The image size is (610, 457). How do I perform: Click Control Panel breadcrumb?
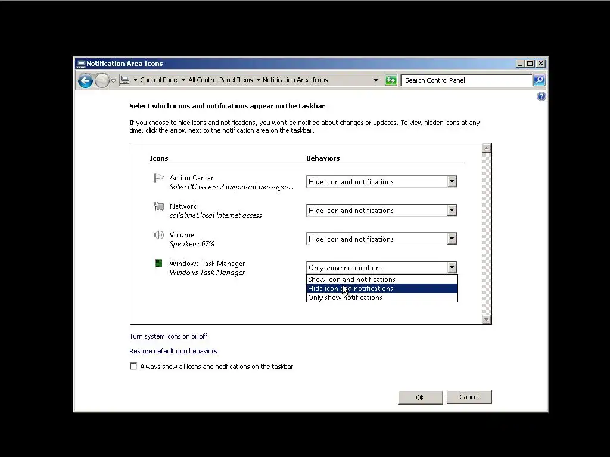[159, 80]
